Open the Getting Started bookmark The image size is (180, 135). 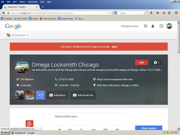(48, 18)
